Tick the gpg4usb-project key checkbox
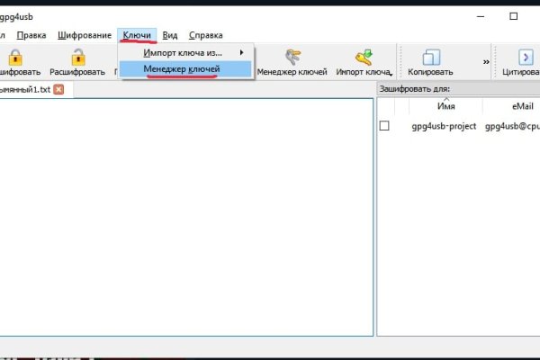540x360 pixels. (x=384, y=126)
